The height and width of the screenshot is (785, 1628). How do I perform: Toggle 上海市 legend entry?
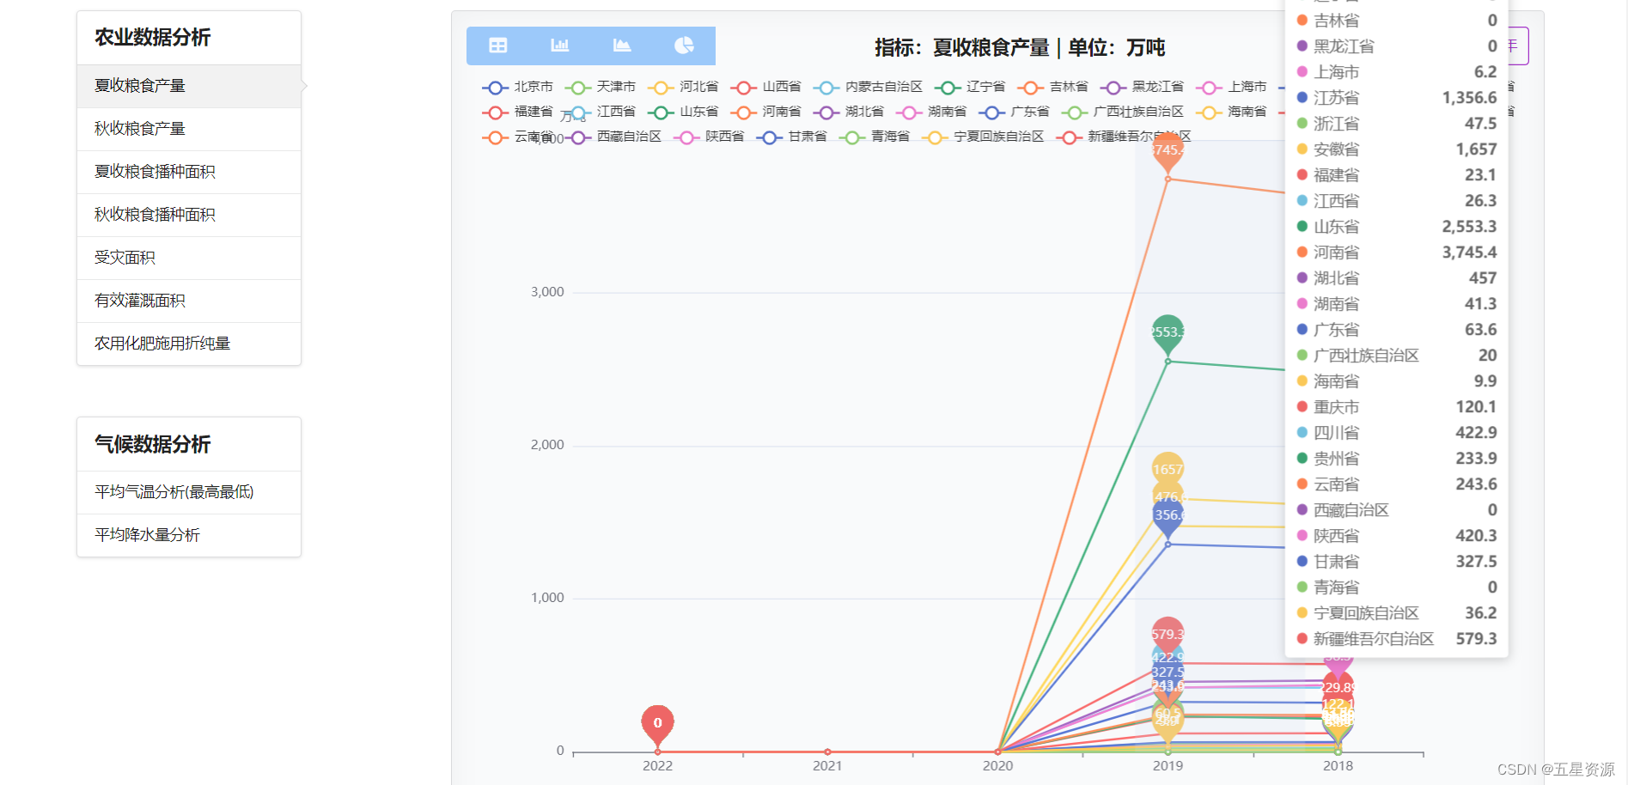point(1231,87)
